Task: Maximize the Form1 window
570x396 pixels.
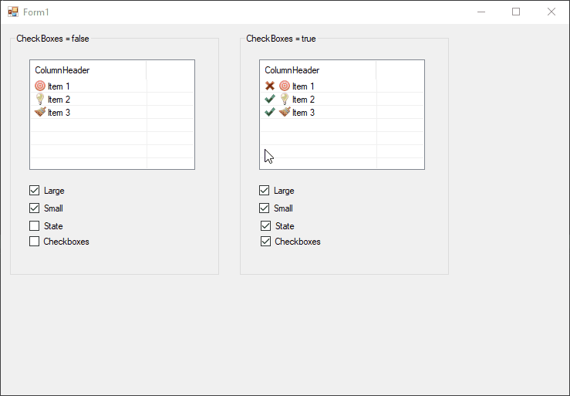Action: [516, 12]
